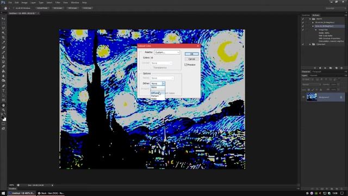Select the Rectangular Marquee tool
This screenshot has width=348, height=196.
pos(3,23)
